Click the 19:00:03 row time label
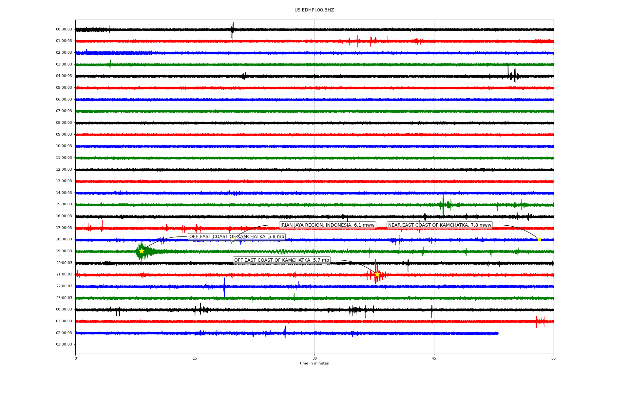Viewport: 629px width, 393px height. pos(64,251)
